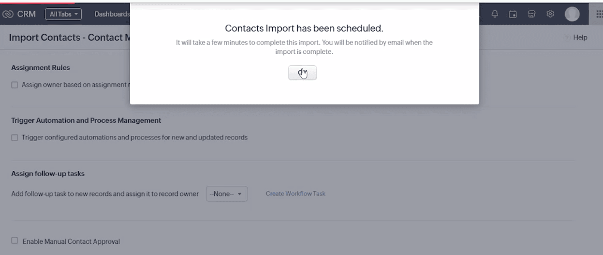Open the Setup gear icon
The height and width of the screenshot is (255, 603).
550,14
